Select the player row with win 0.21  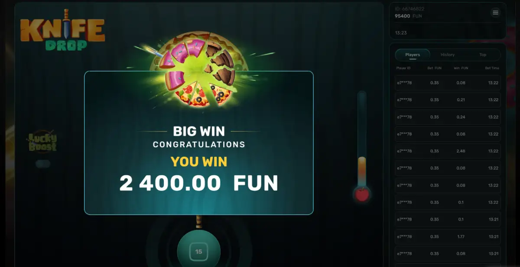pos(448,100)
